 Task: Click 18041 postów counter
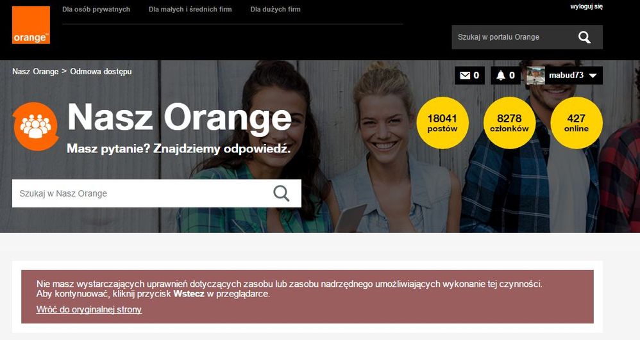click(442, 123)
